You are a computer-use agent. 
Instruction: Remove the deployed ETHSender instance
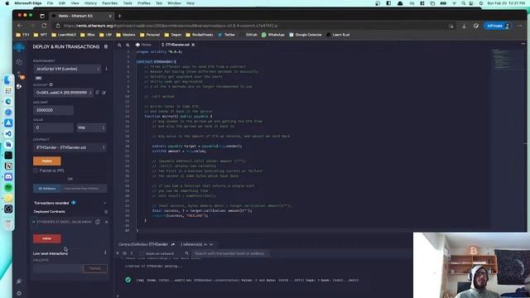click(x=107, y=222)
